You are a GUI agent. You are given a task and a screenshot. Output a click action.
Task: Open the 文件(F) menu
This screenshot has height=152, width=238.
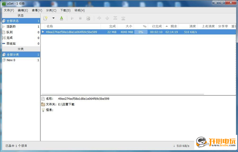click(9, 10)
